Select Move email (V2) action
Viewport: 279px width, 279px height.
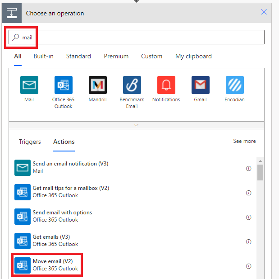tap(133, 265)
